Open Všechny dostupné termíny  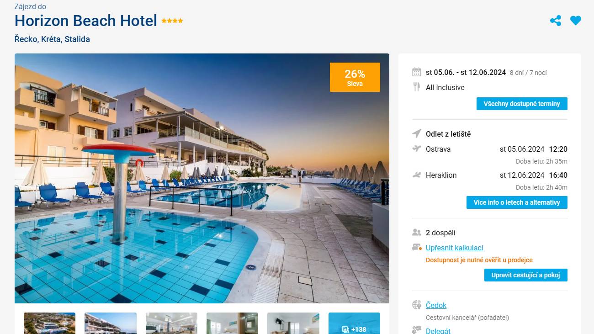coord(522,104)
